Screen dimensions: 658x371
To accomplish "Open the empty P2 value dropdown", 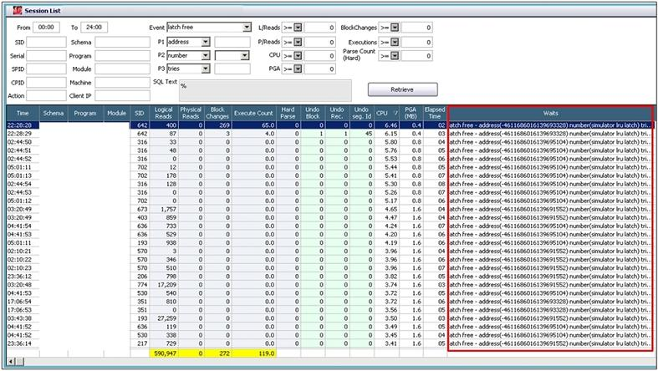I will pyautogui.click(x=245, y=55).
